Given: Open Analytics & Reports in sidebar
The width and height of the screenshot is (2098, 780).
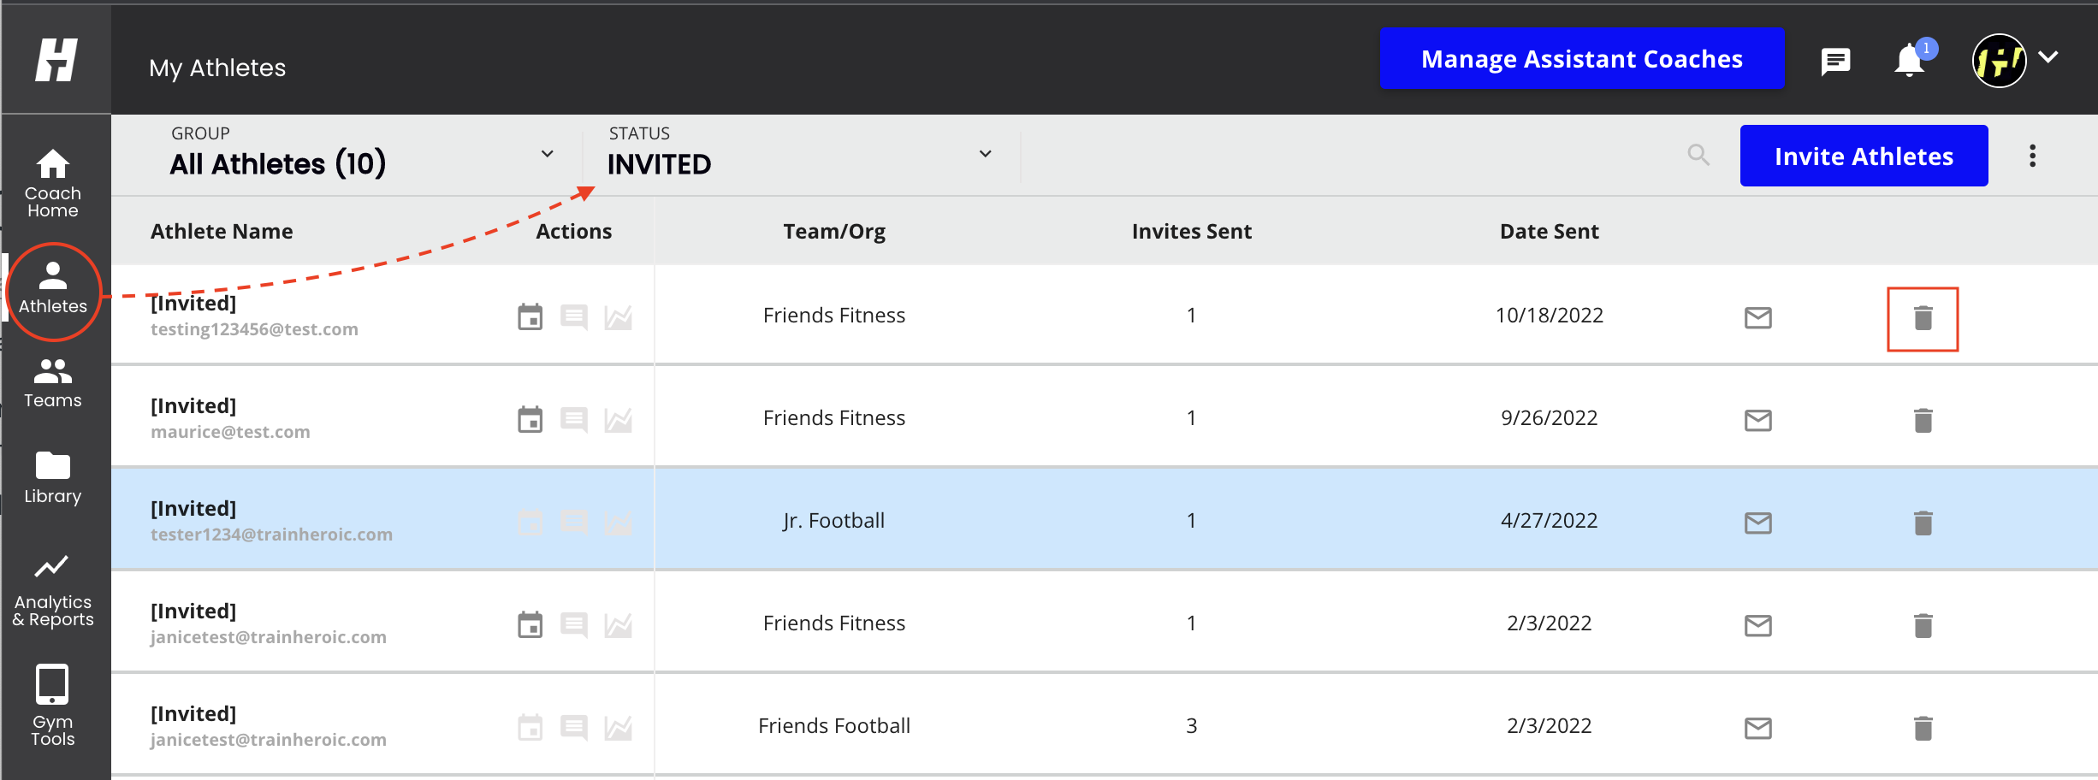Looking at the screenshot, I should (x=53, y=591).
